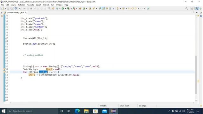Toggle Skip All Breakpoints

[x=20, y=9]
